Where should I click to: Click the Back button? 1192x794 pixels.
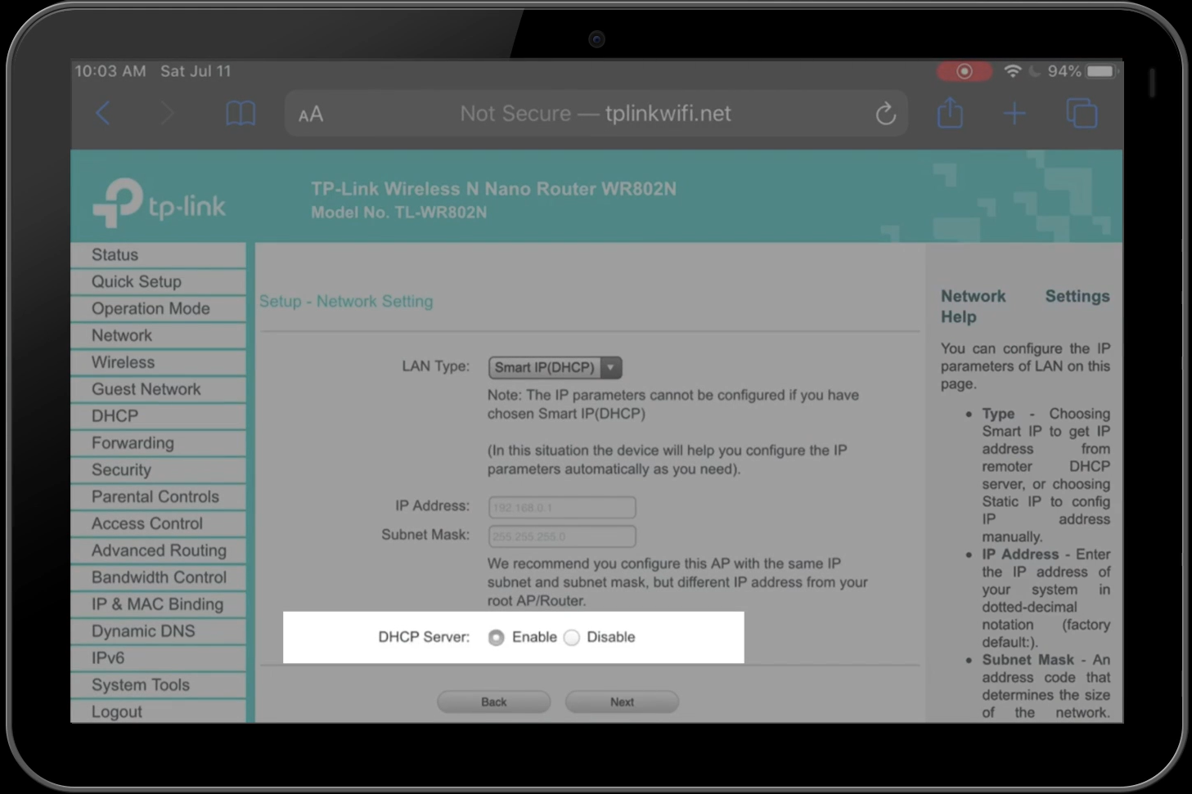coord(493,702)
